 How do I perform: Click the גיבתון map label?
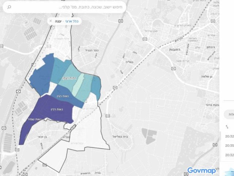211,47
